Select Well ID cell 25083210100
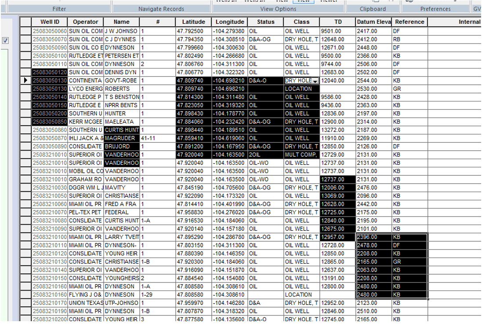The image size is (482, 326). [50, 237]
